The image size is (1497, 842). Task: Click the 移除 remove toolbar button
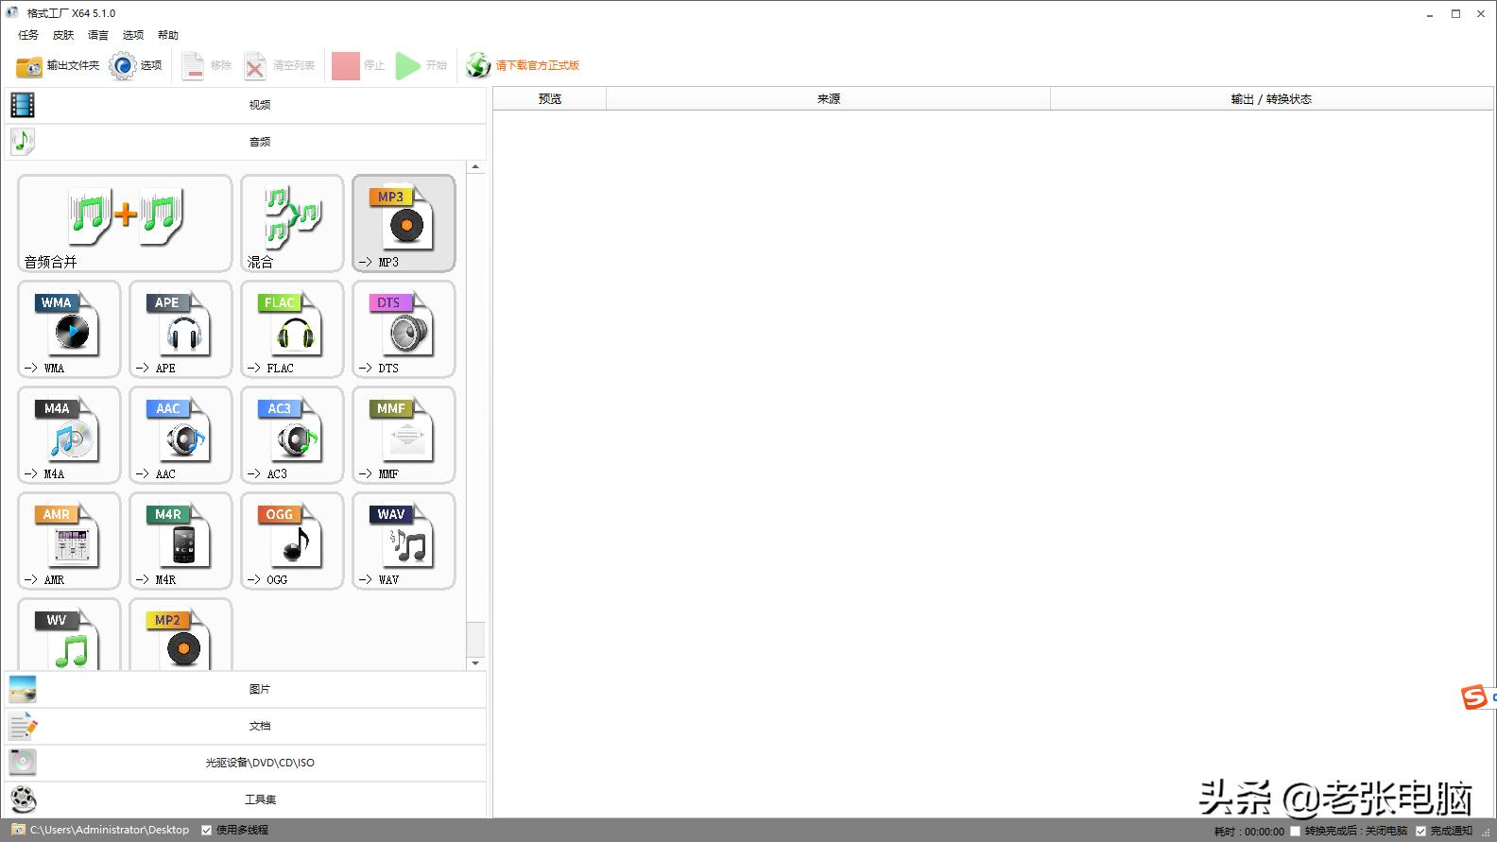[x=207, y=65]
